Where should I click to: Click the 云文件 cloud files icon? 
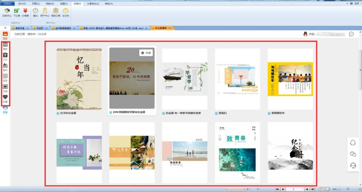tap(66, 12)
